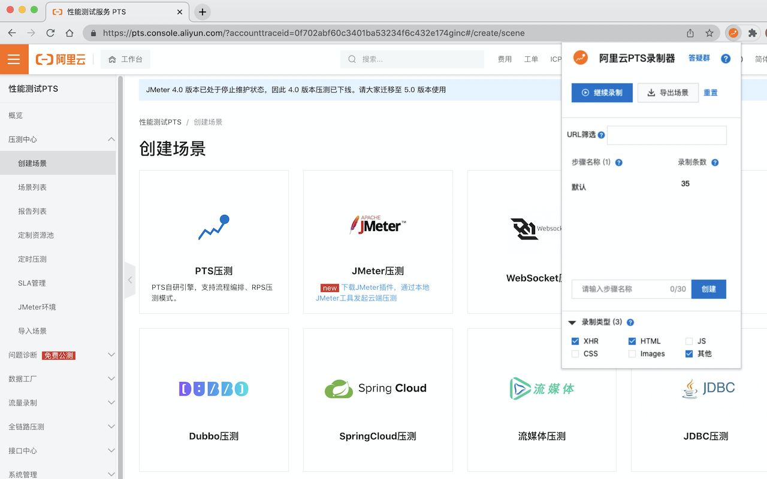This screenshot has width=767, height=479.
Task: Open the orange hamburger menu
Action: coord(14,59)
